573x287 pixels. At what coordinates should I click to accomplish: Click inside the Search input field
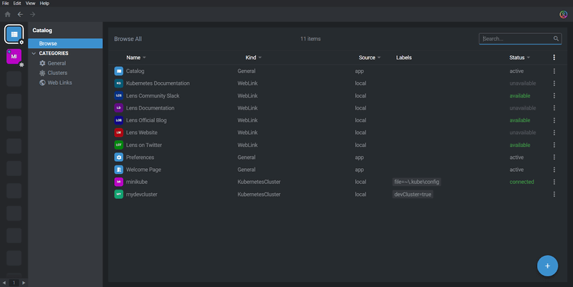[516, 38]
